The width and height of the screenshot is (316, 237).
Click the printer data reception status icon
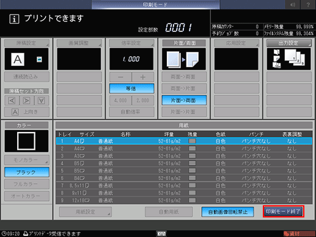pyautogui.click(x=26, y=233)
